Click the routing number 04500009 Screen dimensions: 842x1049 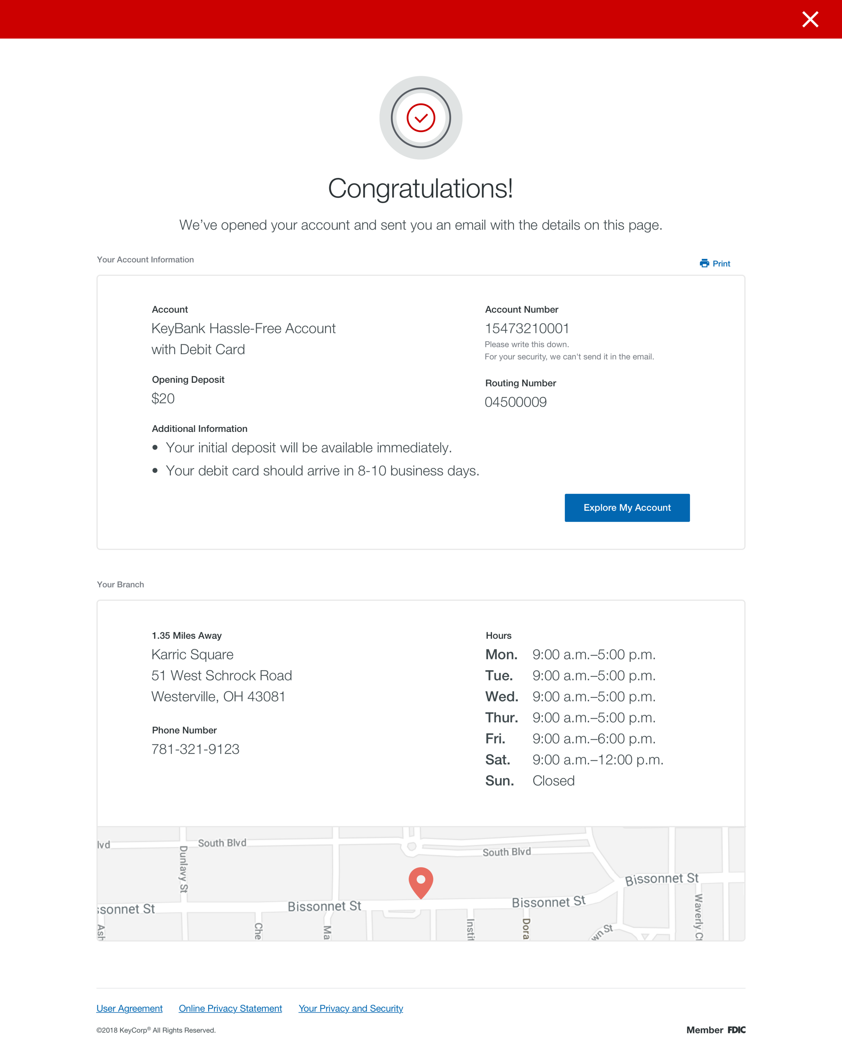[515, 402]
